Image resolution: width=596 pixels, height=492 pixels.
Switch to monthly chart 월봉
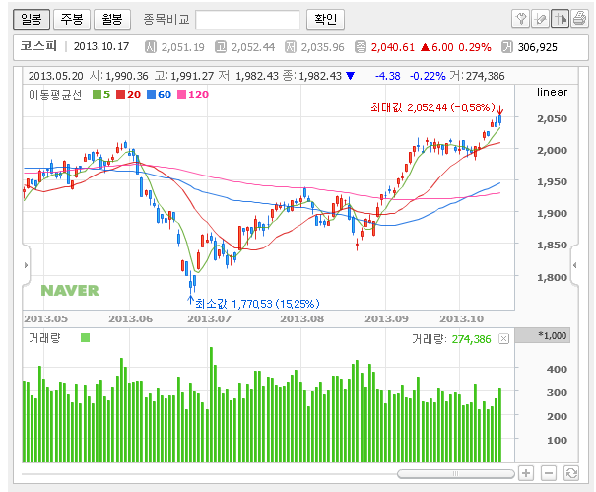112,19
